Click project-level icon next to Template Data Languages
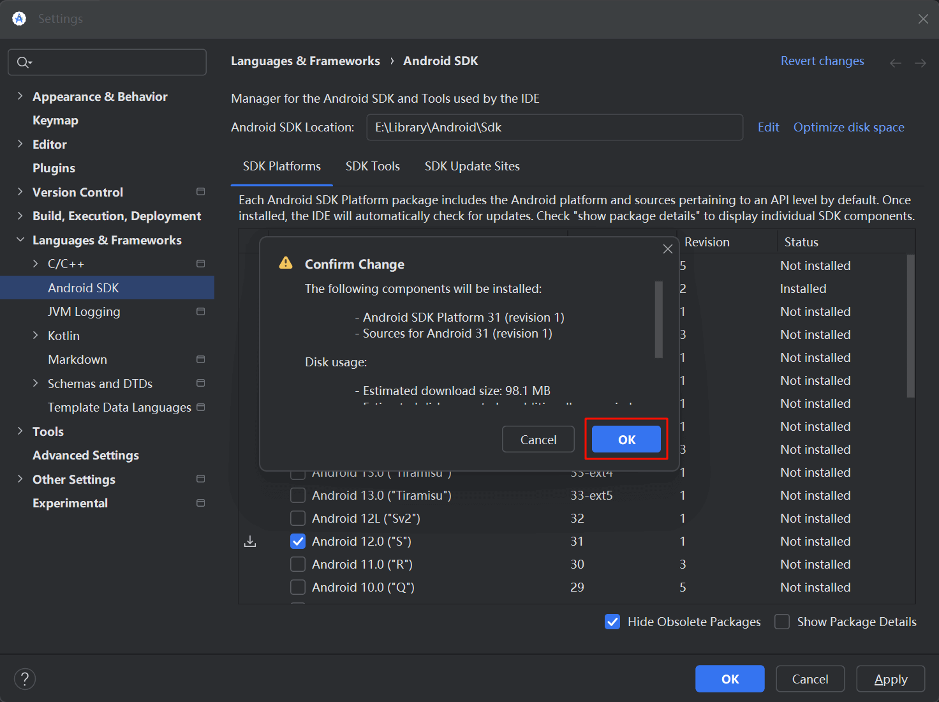 (x=201, y=407)
